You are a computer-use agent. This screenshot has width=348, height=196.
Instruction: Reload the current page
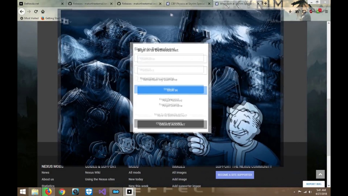[36, 11]
